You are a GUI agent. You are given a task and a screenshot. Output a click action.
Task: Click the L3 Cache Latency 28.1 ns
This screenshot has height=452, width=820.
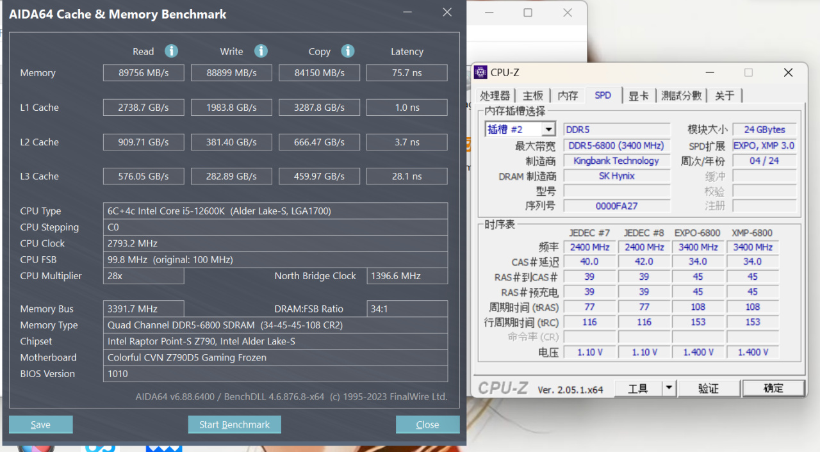[407, 176]
